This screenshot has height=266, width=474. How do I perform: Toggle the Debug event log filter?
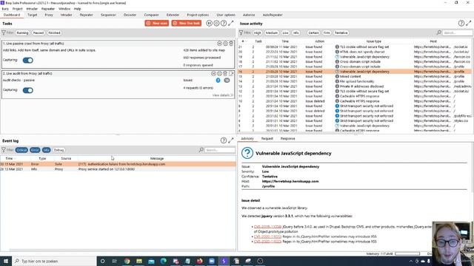pos(59,150)
